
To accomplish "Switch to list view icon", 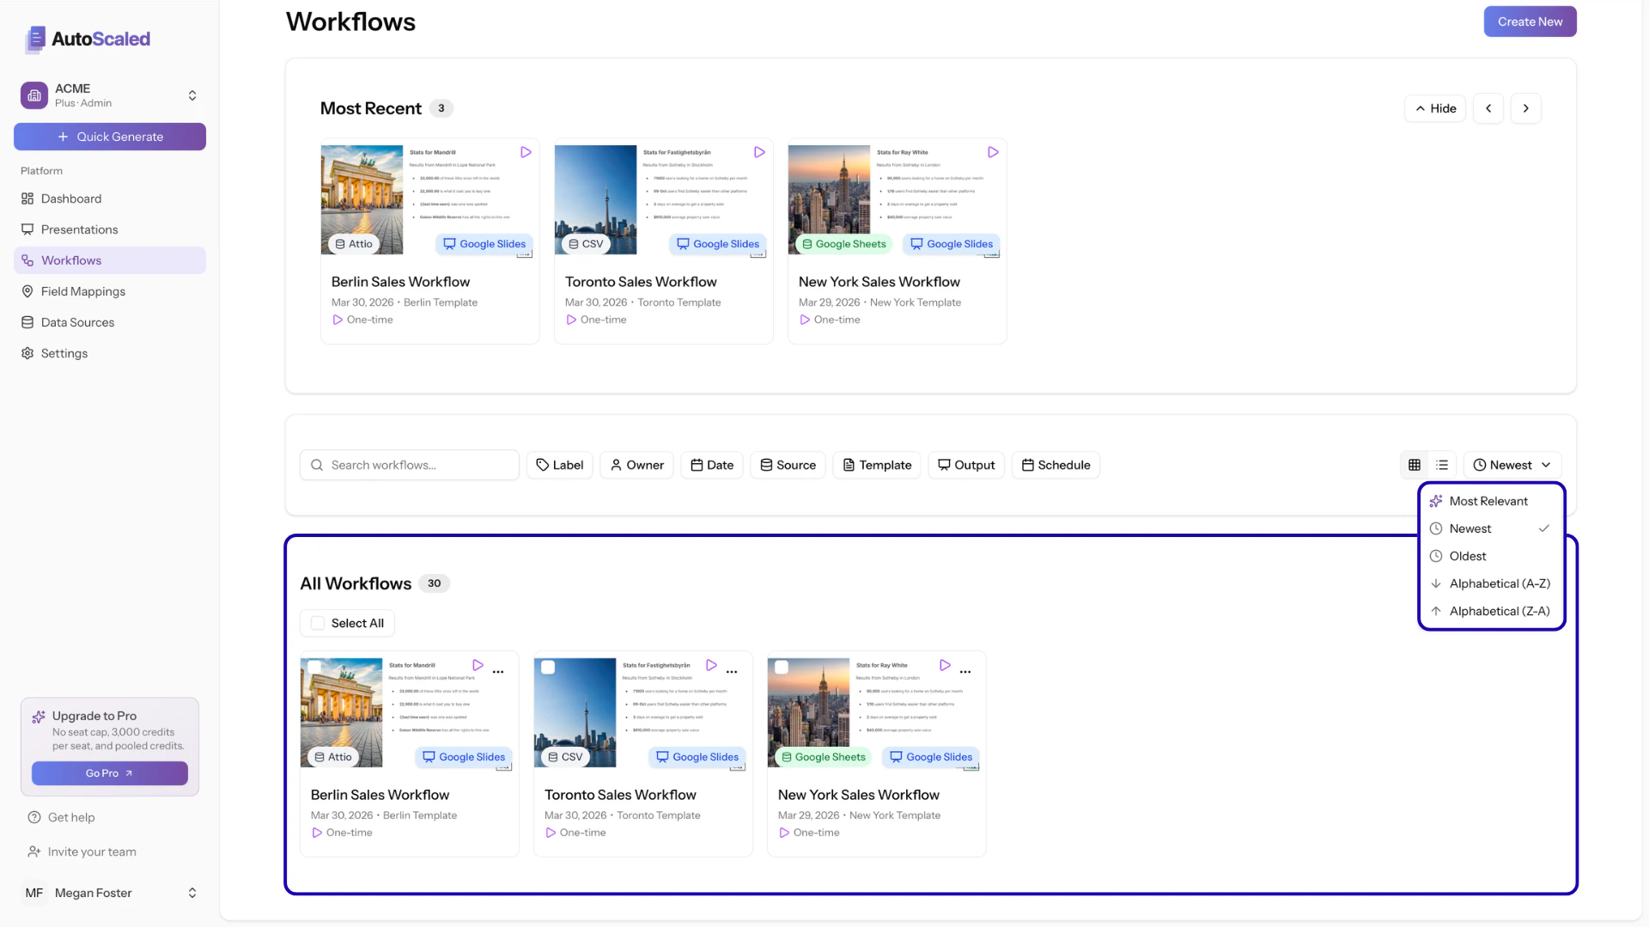I will coord(1442,464).
